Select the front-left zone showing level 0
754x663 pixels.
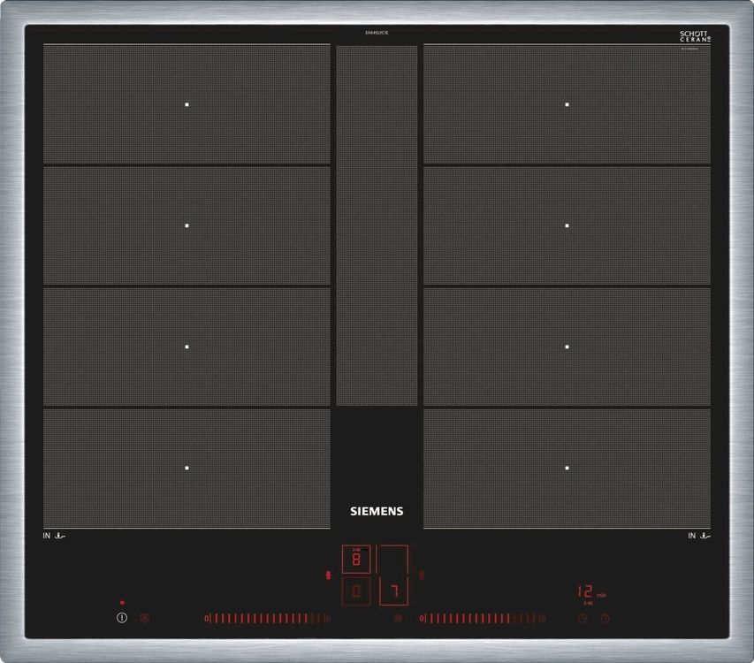pyautogui.click(x=356, y=591)
